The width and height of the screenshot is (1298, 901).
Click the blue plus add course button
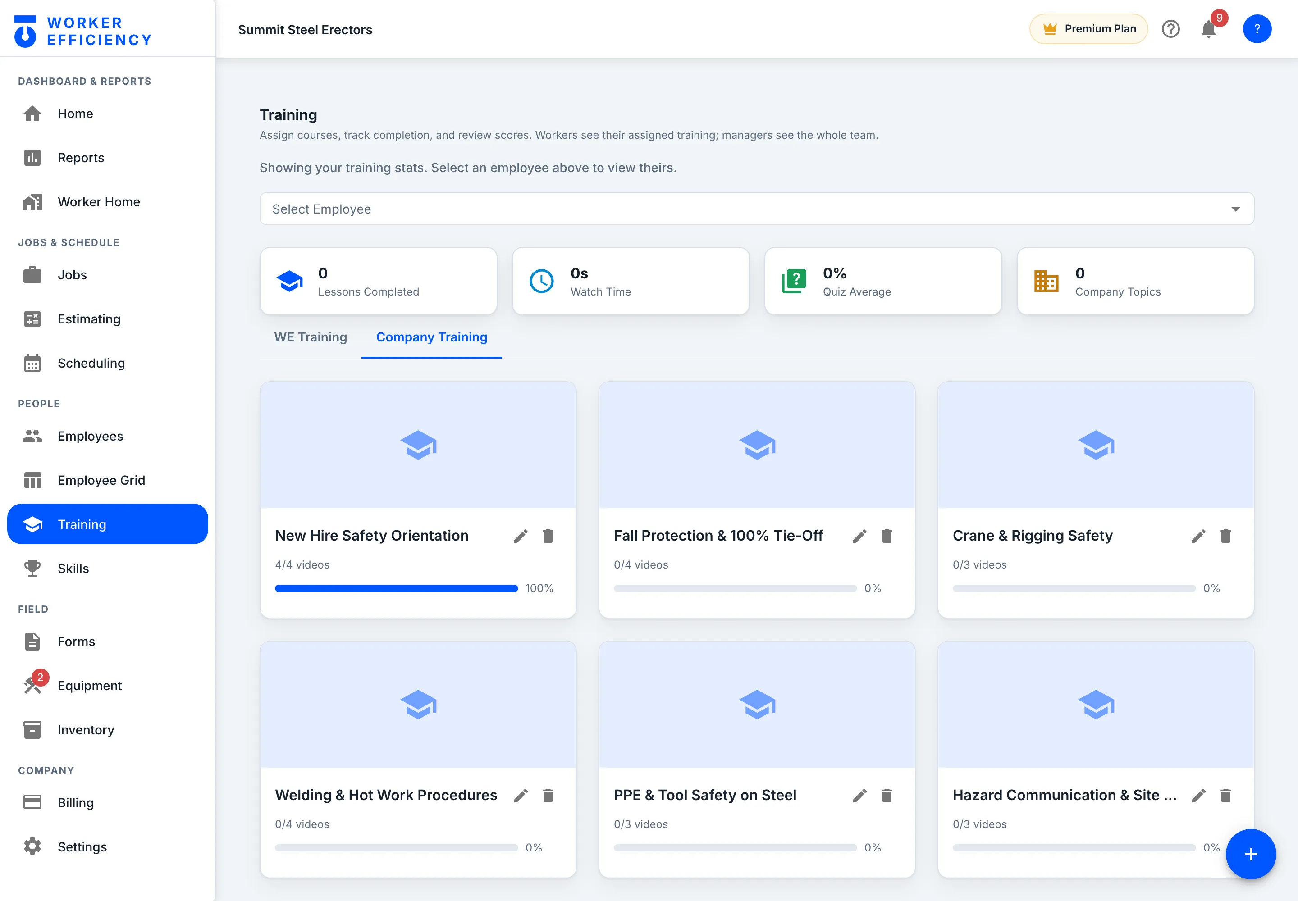[1251, 854]
